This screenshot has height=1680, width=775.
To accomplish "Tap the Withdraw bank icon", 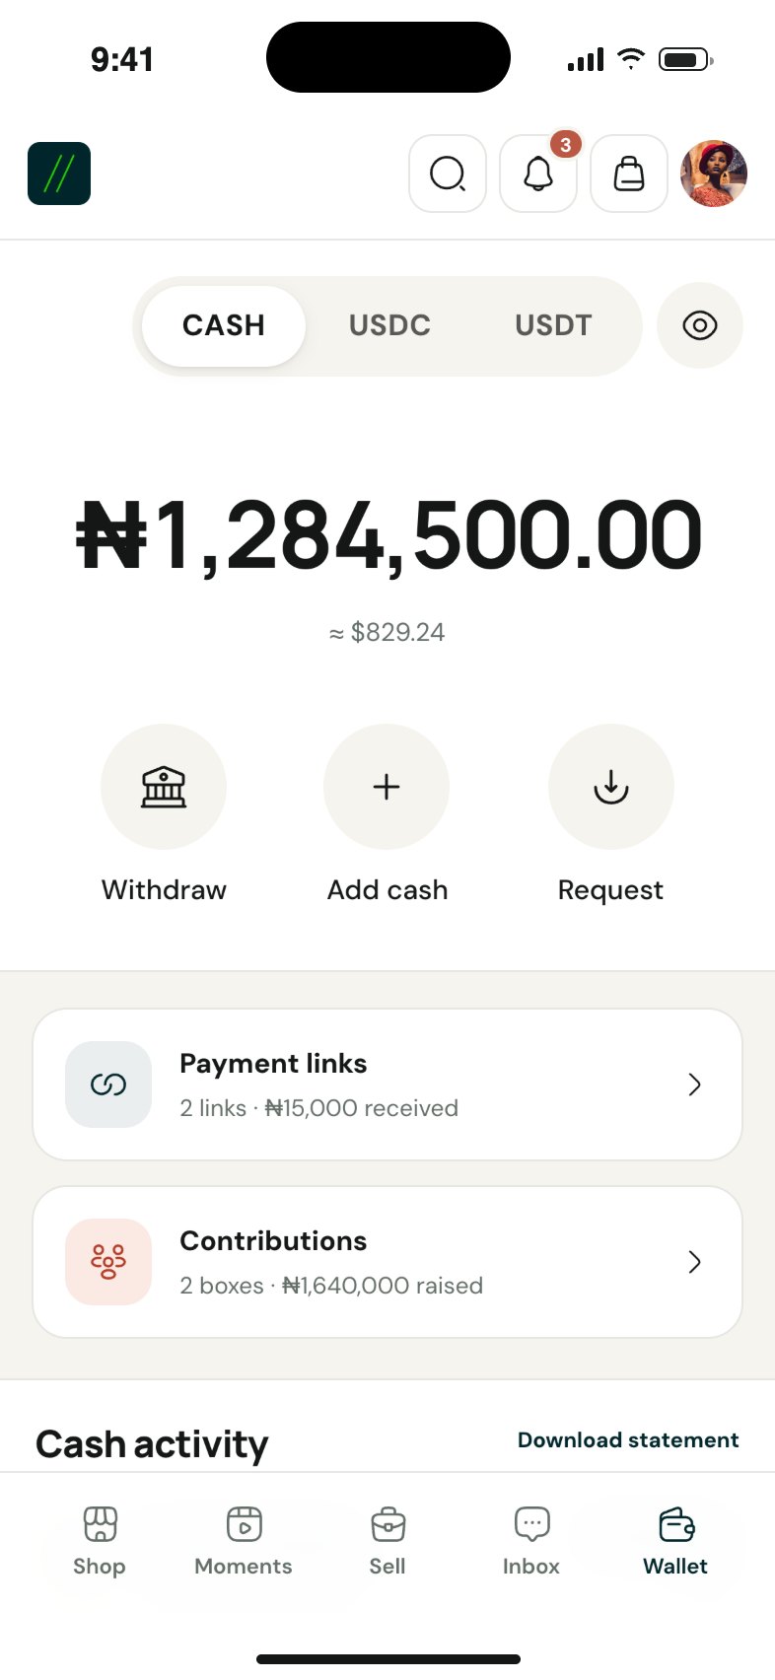I will pos(164,787).
